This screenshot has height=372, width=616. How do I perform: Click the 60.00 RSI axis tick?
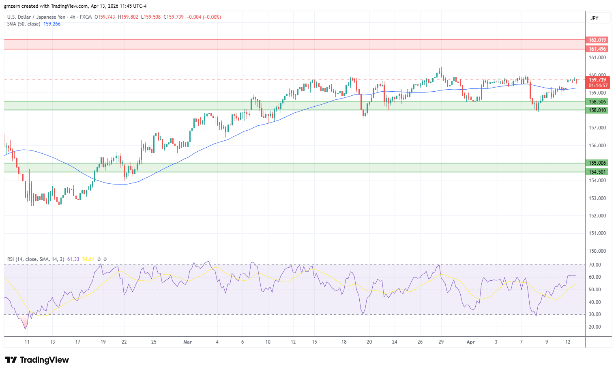click(x=595, y=277)
